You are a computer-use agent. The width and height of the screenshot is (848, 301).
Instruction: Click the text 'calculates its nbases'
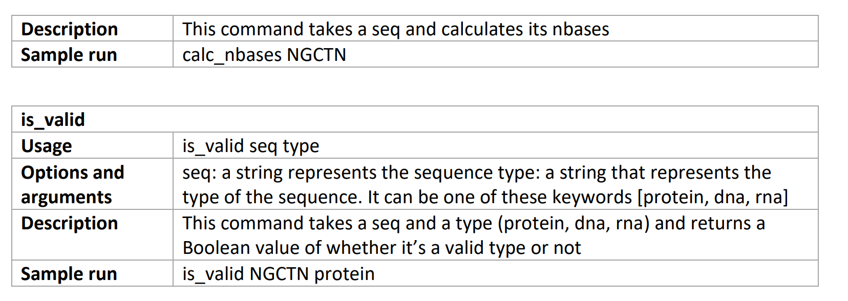click(525, 29)
